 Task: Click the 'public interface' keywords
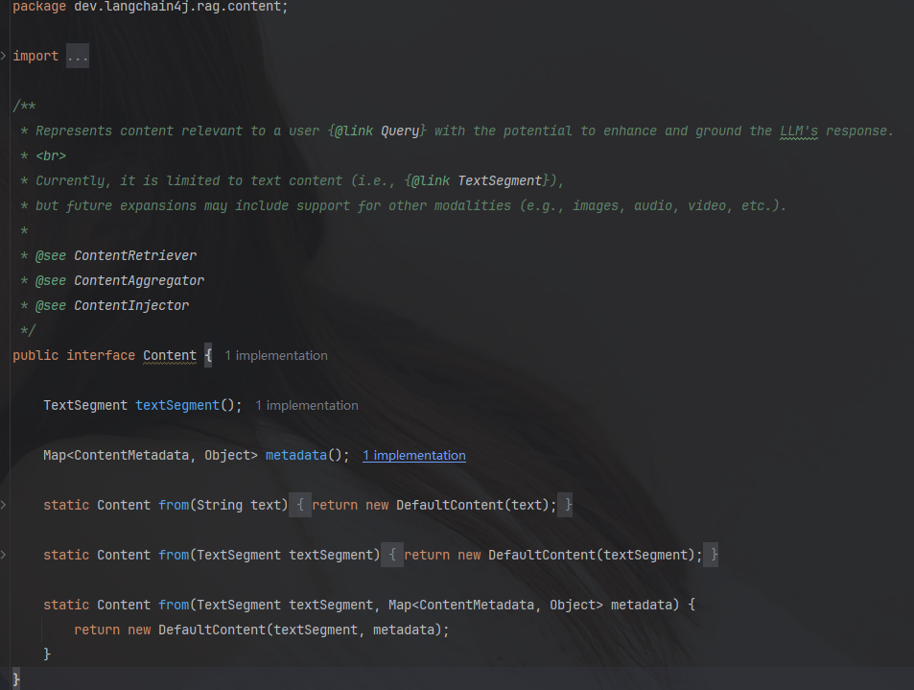click(x=74, y=356)
